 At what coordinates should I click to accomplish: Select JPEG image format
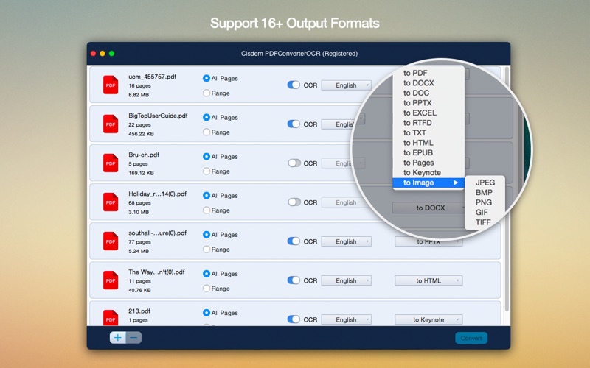(485, 183)
